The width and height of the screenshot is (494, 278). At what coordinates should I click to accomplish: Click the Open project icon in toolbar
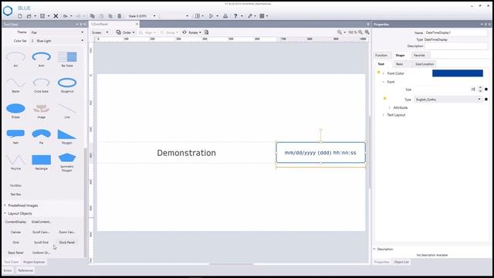29,15
